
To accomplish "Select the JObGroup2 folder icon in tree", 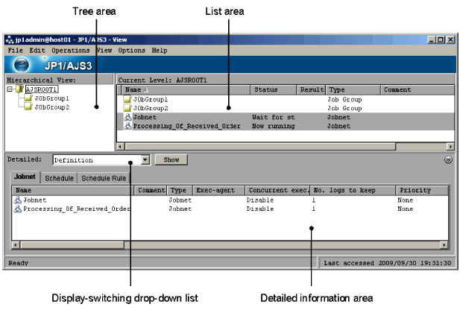I will pyautogui.click(x=28, y=107).
